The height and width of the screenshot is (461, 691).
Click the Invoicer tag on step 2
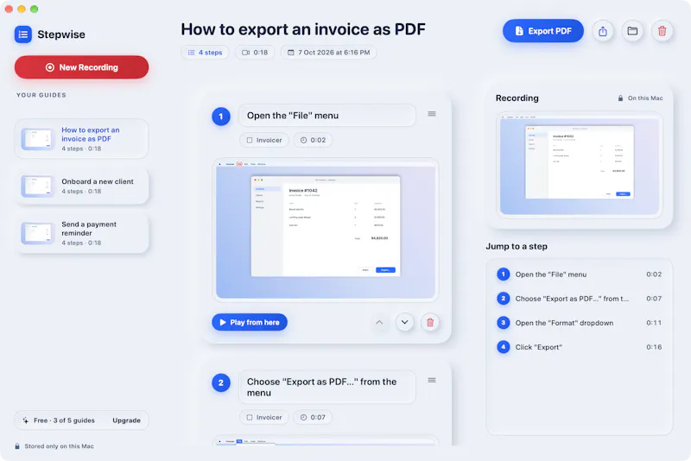264,418
